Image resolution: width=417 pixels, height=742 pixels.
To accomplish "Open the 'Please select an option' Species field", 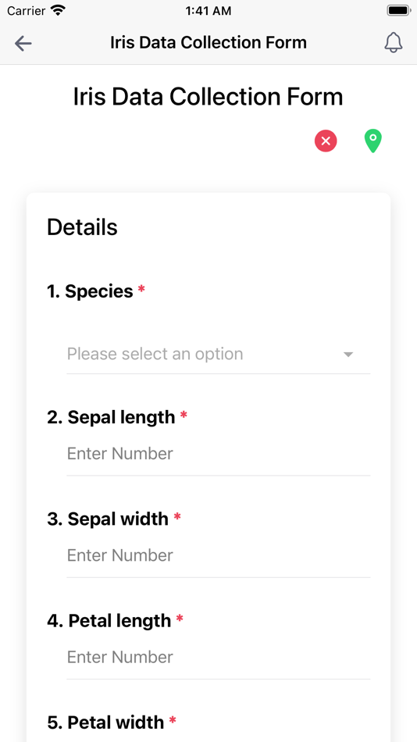I will coord(218,355).
